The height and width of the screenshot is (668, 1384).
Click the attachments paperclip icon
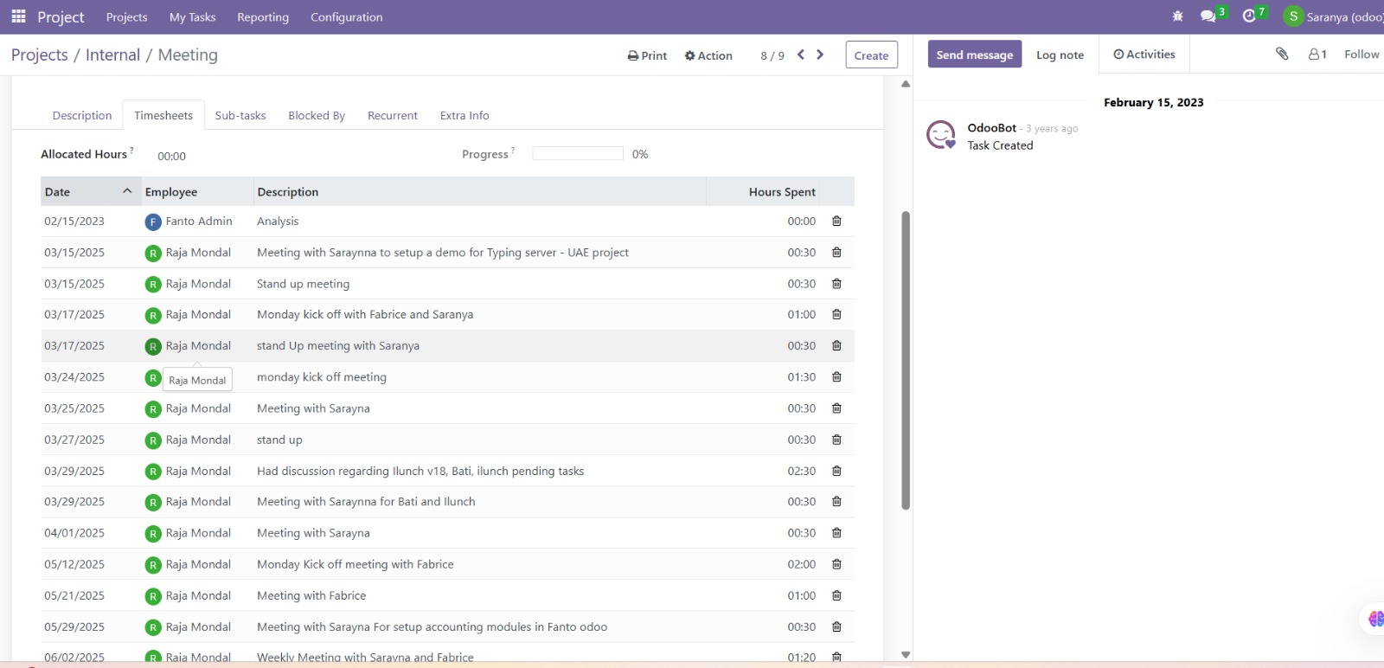(1282, 54)
